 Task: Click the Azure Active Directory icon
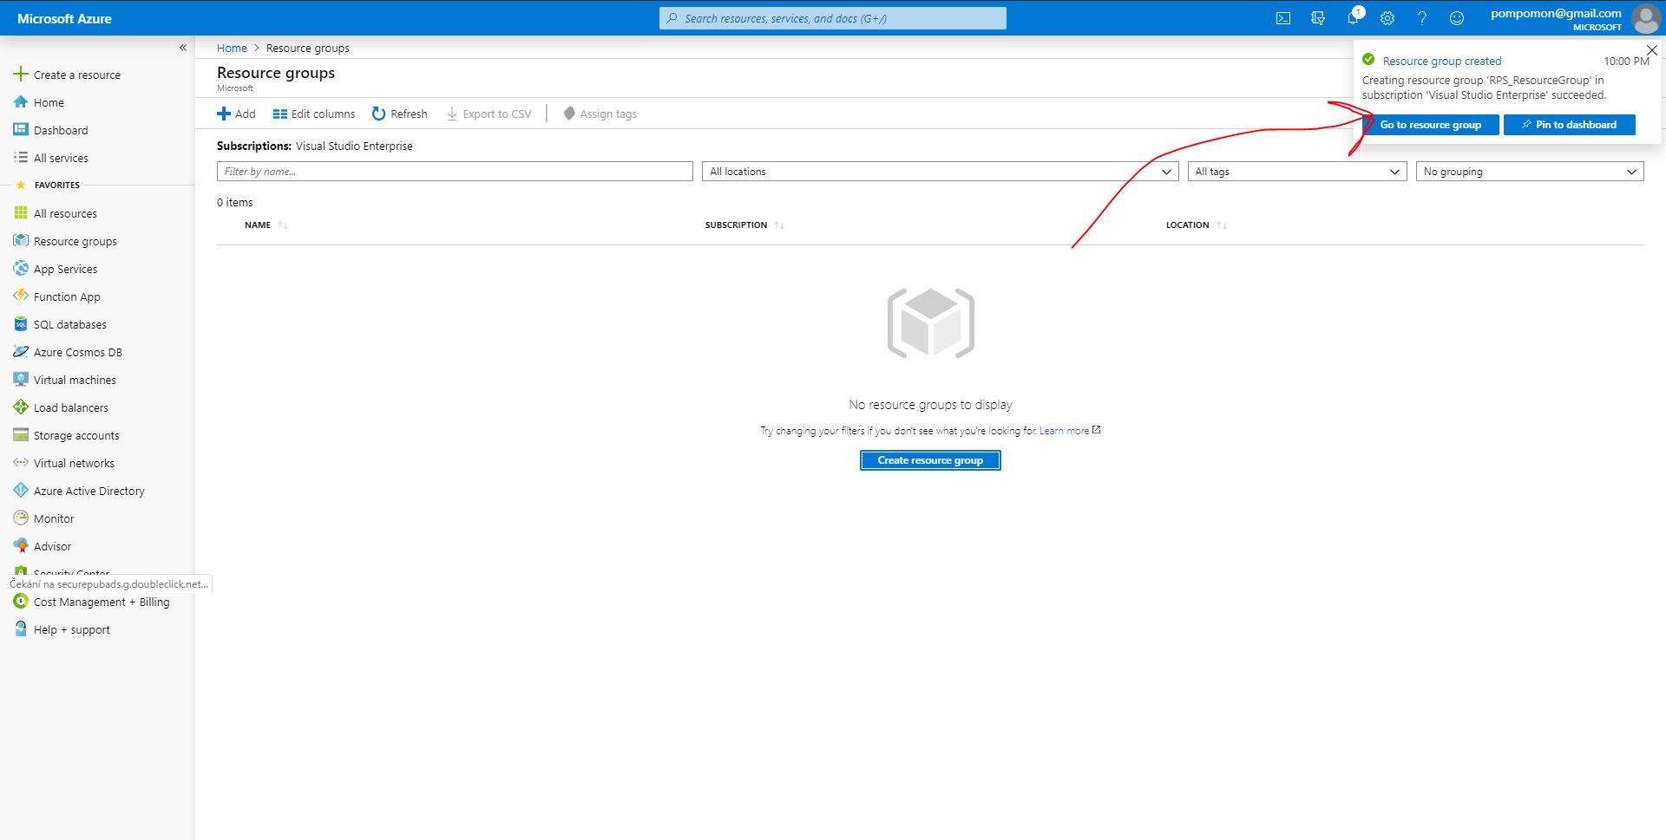pyautogui.click(x=21, y=490)
